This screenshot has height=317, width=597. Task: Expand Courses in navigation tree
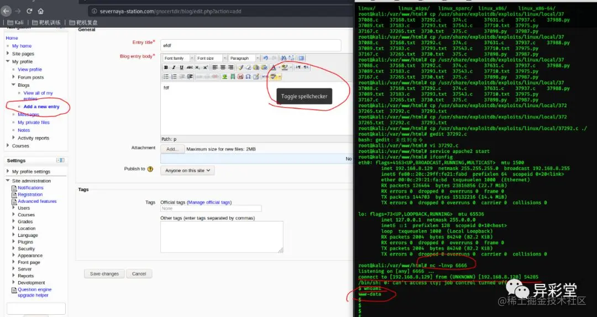(x=8, y=145)
